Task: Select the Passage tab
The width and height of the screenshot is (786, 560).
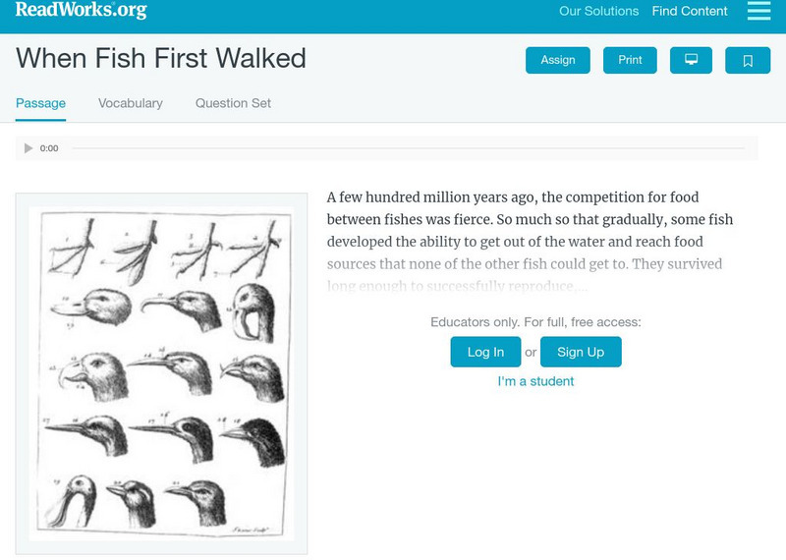Action: (x=41, y=103)
